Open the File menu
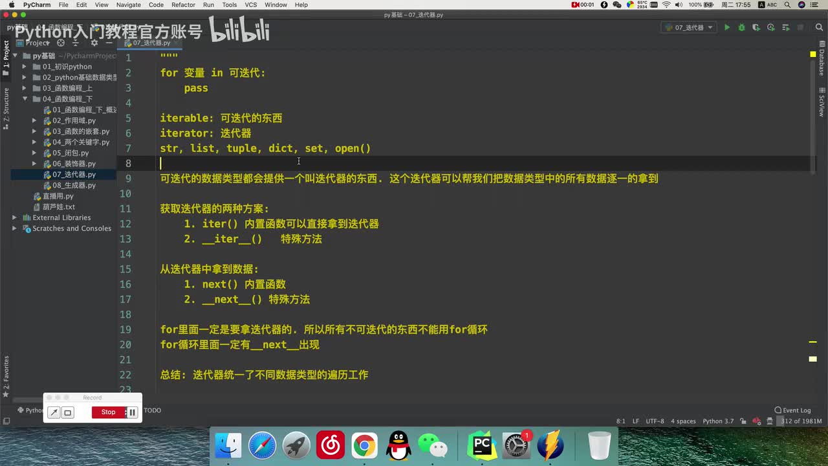 63,5
